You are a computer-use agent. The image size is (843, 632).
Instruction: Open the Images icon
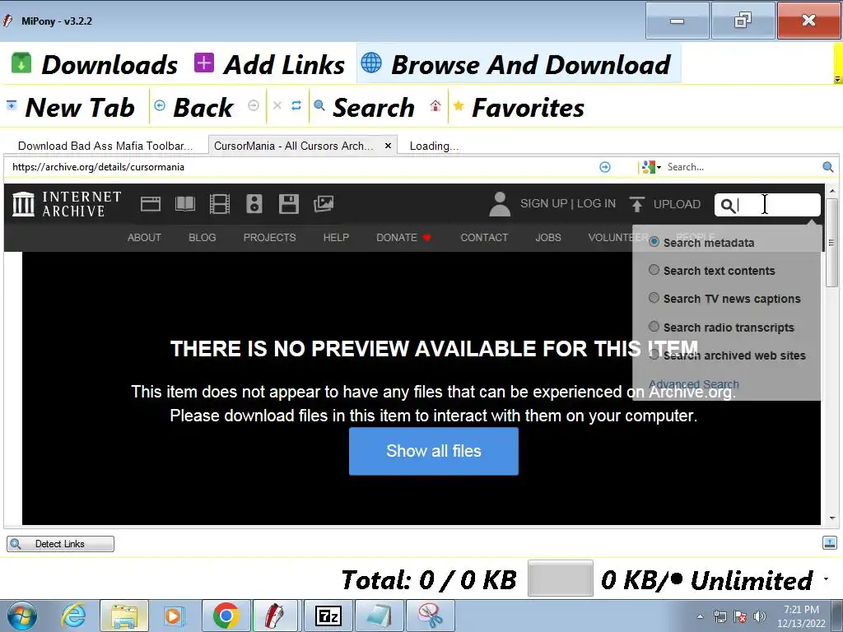click(323, 204)
